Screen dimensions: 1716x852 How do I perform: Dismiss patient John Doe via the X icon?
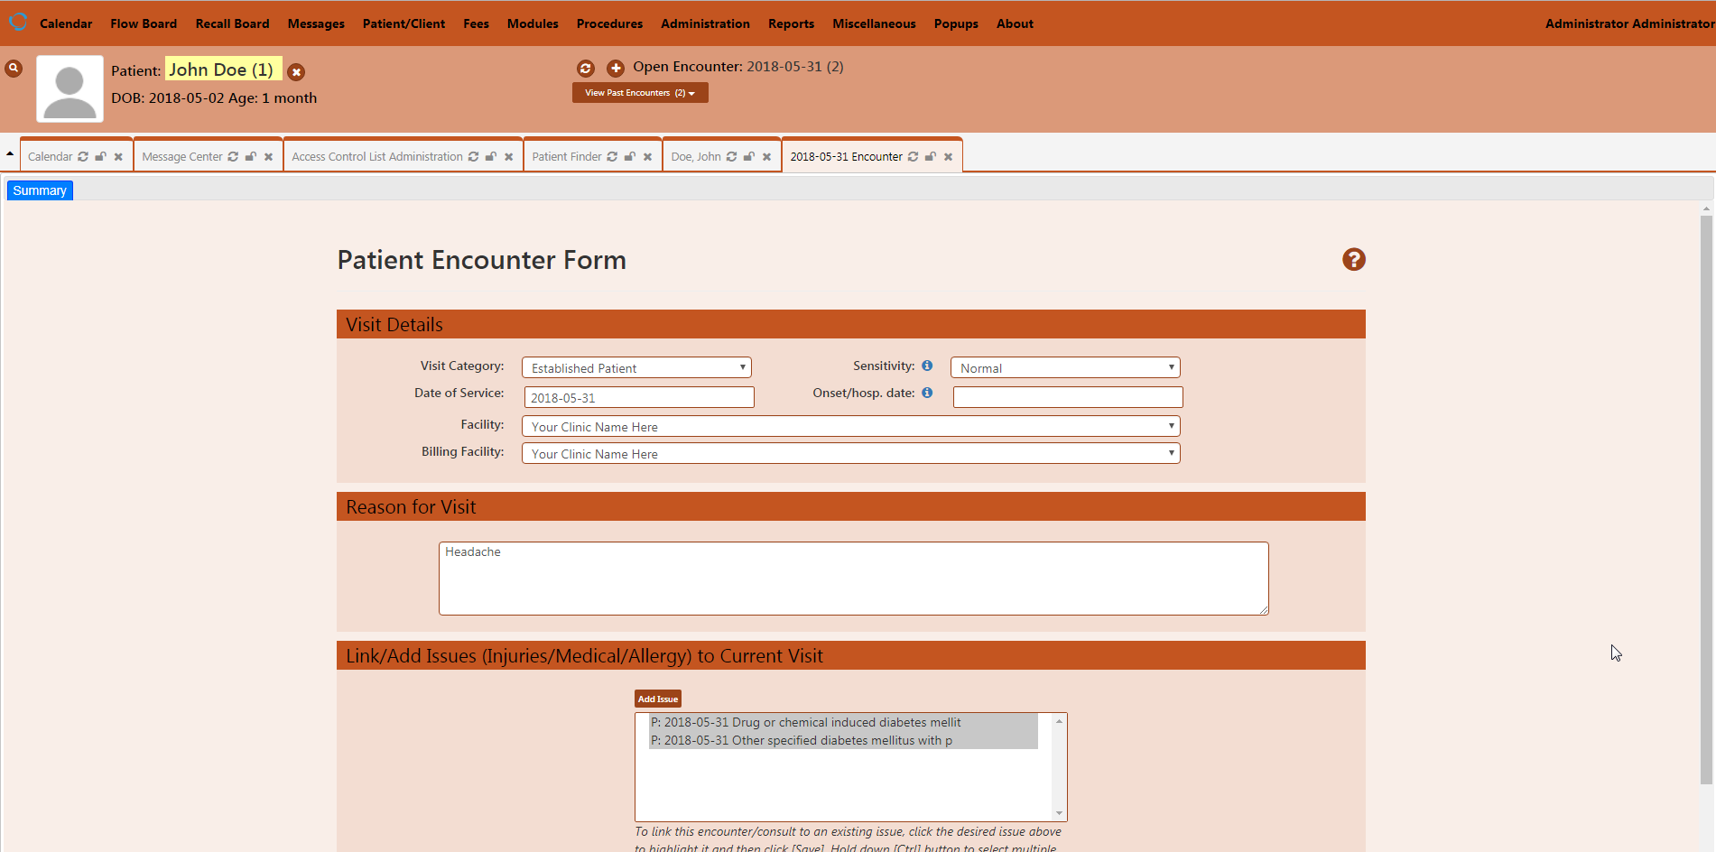[x=296, y=70]
